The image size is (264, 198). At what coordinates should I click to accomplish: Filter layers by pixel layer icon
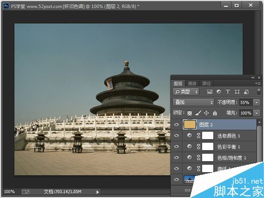tap(210, 92)
